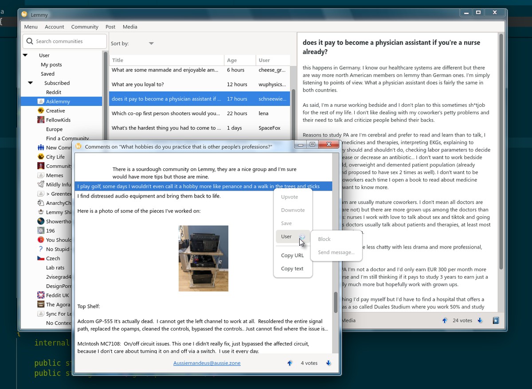Select Copy text in context menu
The height and width of the screenshot is (389, 532).
(292, 268)
